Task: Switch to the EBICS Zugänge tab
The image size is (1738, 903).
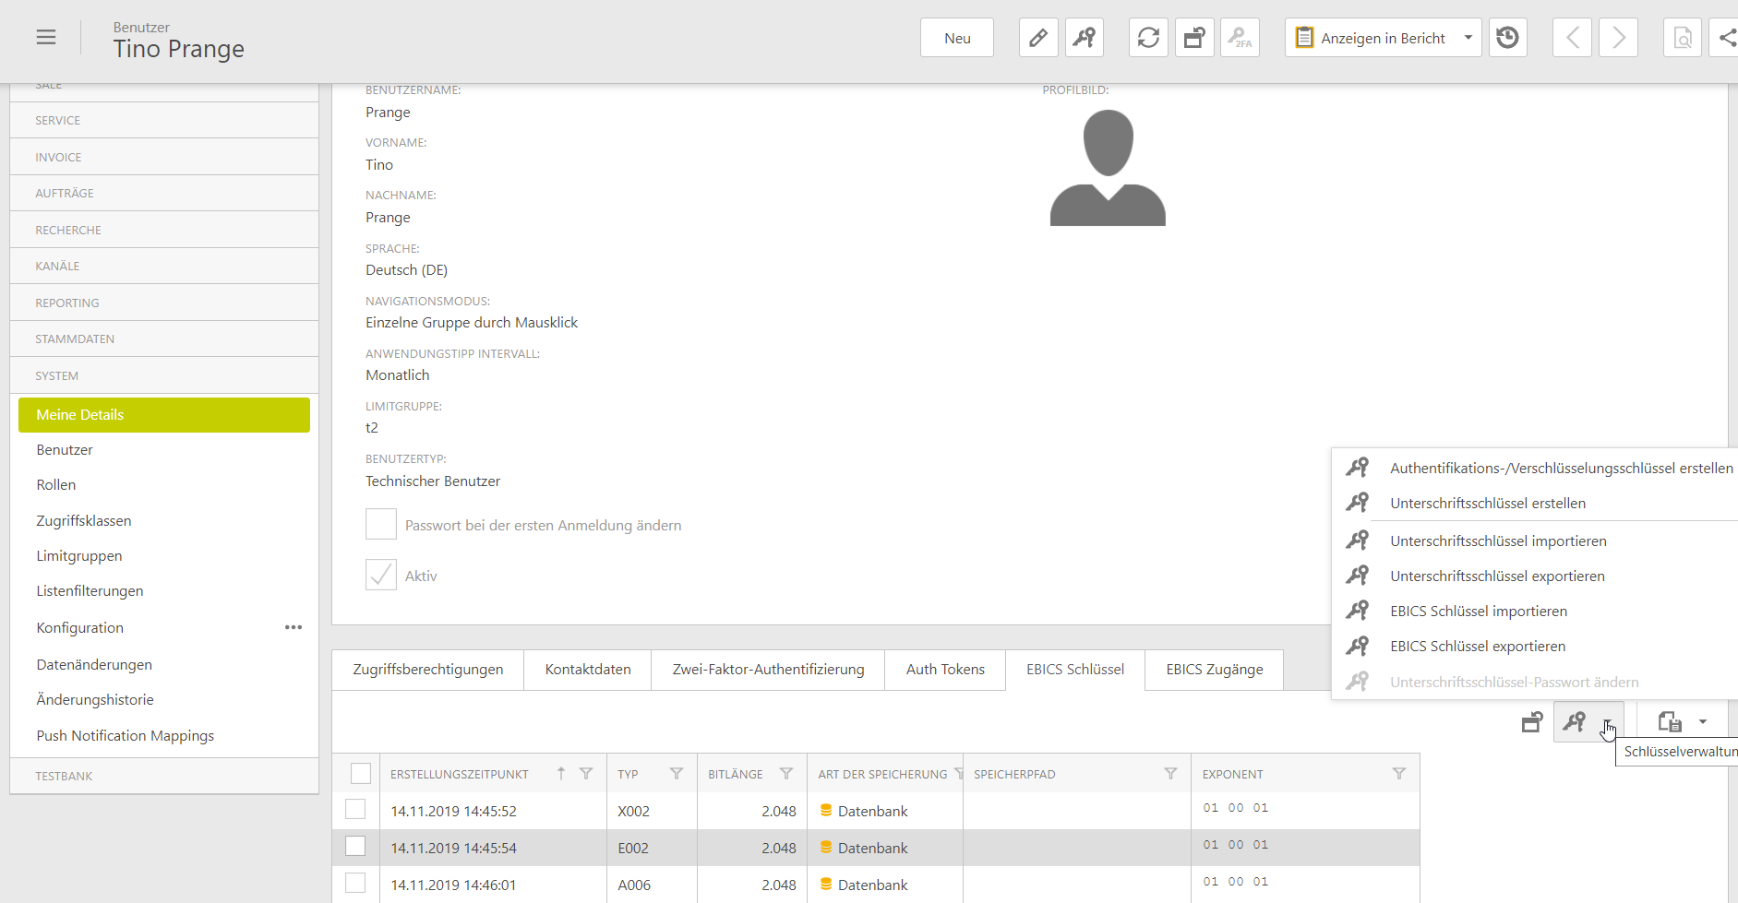Action: [1214, 670]
